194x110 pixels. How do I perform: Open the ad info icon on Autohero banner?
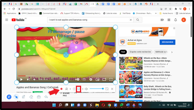coord(174,28)
